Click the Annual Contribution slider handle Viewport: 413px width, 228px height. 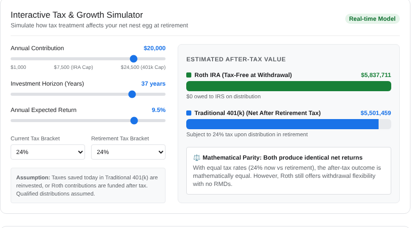[x=134, y=59]
